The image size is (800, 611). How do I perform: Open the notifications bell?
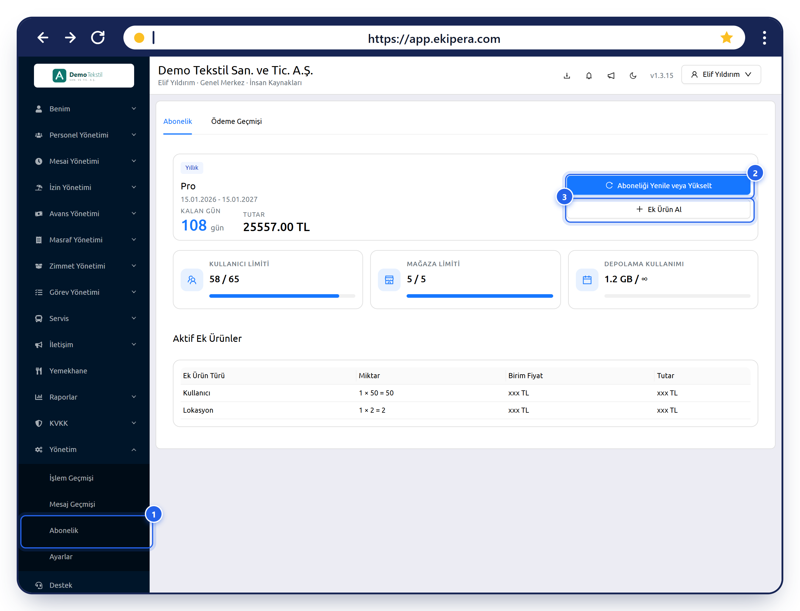click(x=589, y=76)
